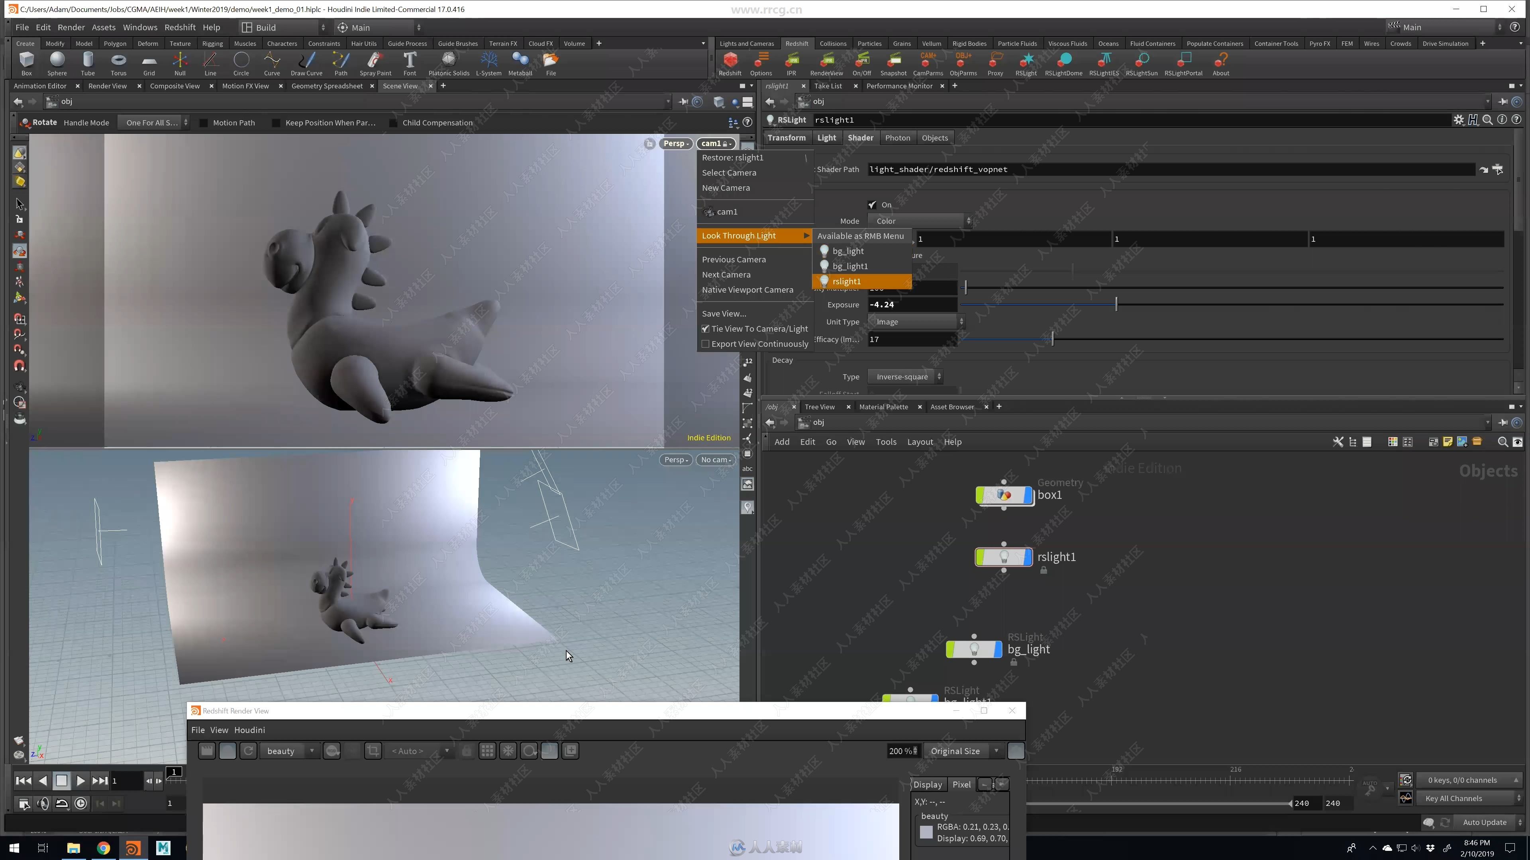The image size is (1530, 860).
Task: Open the Key All Channels dropdown
Action: 1470,798
